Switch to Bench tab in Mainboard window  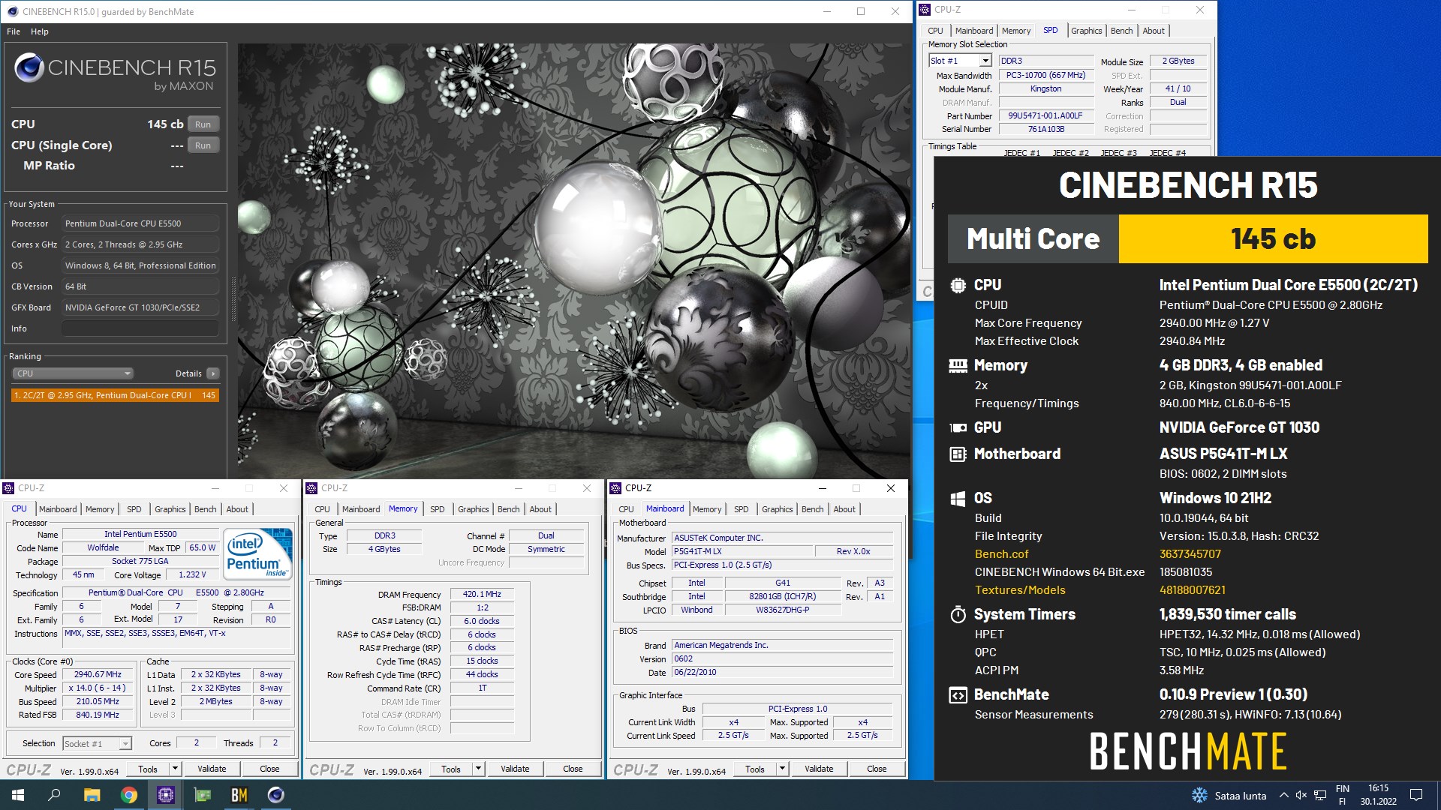(x=812, y=509)
